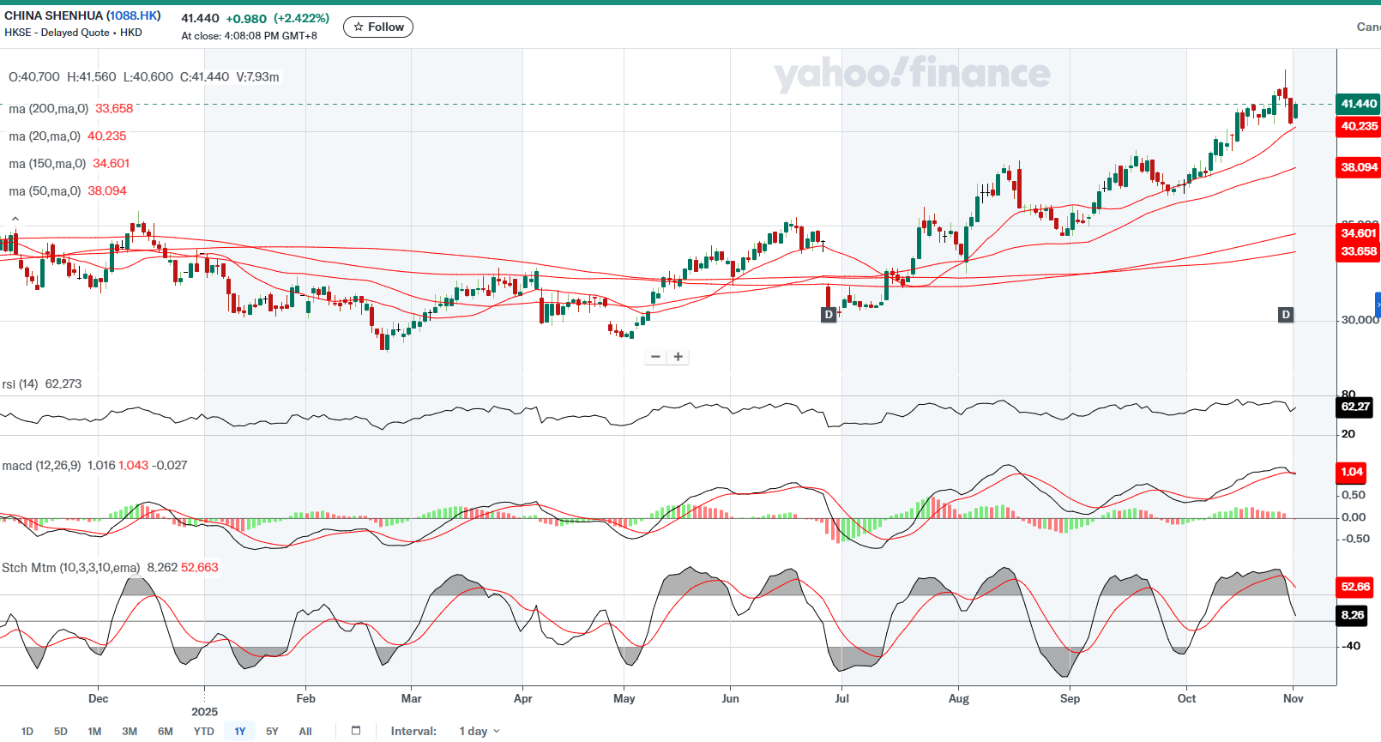Click the 41.440 current price tag

pos(1359,104)
